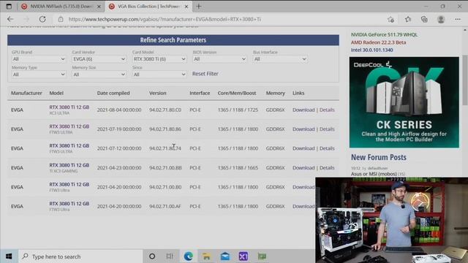This screenshot has width=468, height=263.
Task: Click the Date compiled column header
Action: [113, 93]
